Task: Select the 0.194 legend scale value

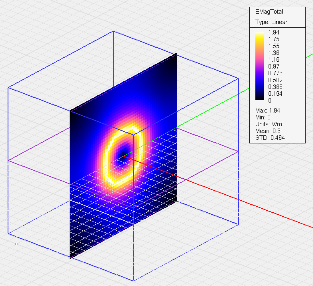Action: click(276, 93)
